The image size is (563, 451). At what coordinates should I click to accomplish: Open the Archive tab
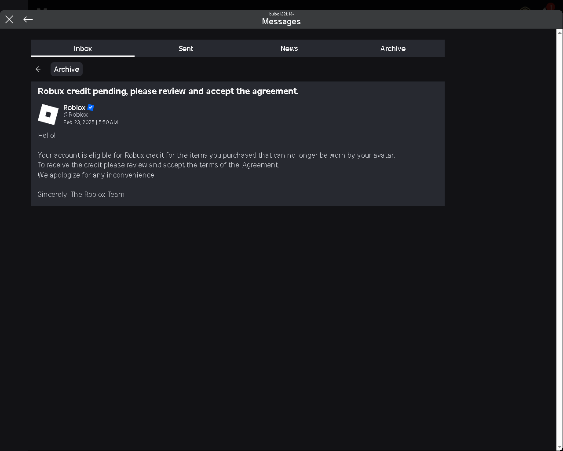[393, 48]
